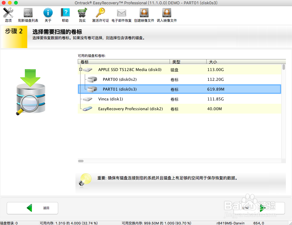Viewport: 292px width, 225px height.
Task: Select the PART00 (disk0s2) volume
Action: coord(179,79)
